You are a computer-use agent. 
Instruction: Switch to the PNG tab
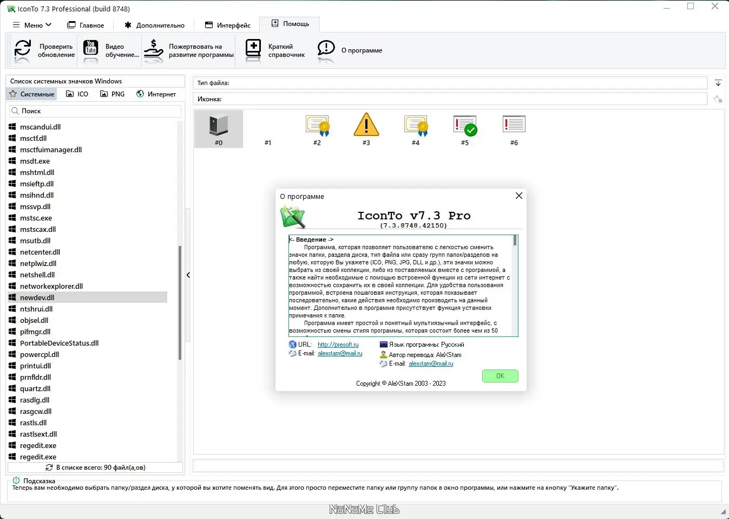(113, 94)
